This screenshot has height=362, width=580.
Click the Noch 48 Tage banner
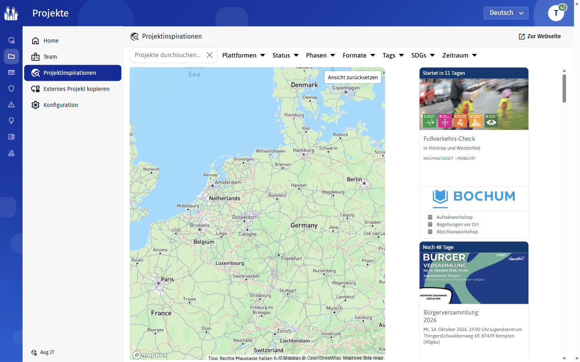coord(474,247)
